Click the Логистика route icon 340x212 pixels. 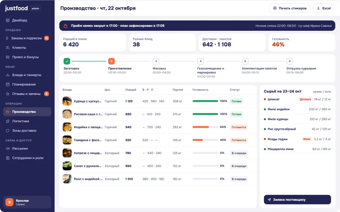click(x=7, y=121)
